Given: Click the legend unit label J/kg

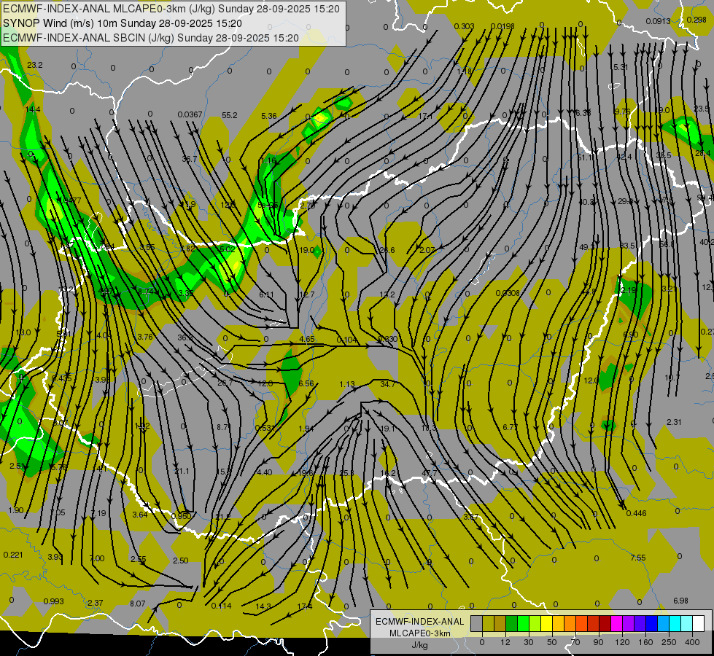Looking at the screenshot, I should [420, 645].
